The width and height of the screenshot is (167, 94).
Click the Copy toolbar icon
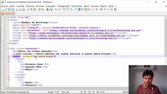coord(31,9)
